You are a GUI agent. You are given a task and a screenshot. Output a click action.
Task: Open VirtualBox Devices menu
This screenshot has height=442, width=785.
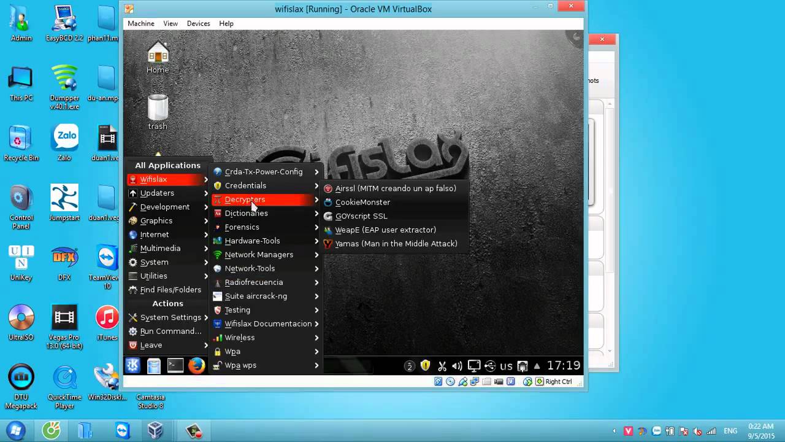coord(198,23)
